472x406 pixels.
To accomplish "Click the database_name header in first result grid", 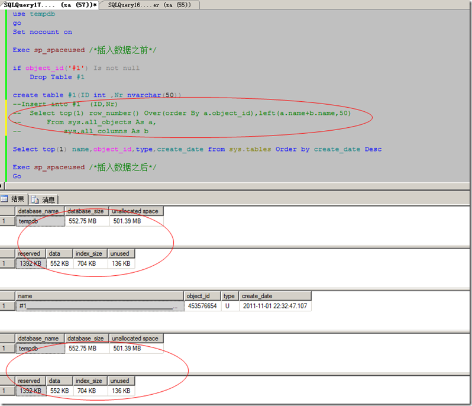I will 39,211.
